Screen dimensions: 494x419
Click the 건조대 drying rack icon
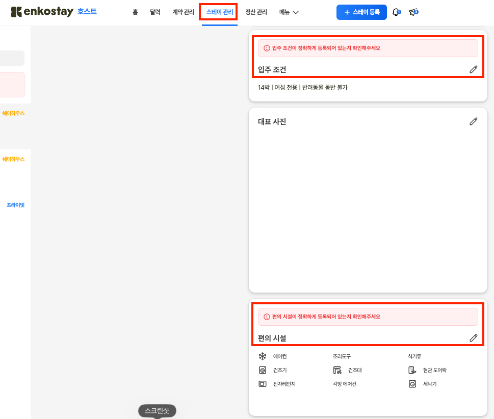pyautogui.click(x=337, y=370)
